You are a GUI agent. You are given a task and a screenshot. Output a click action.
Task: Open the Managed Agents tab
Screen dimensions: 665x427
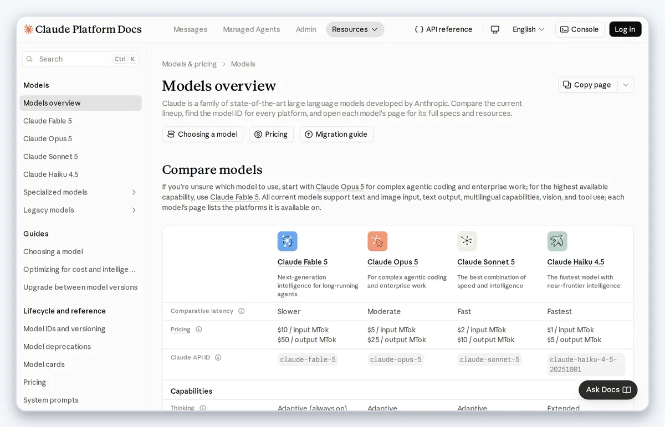(x=252, y=29)
